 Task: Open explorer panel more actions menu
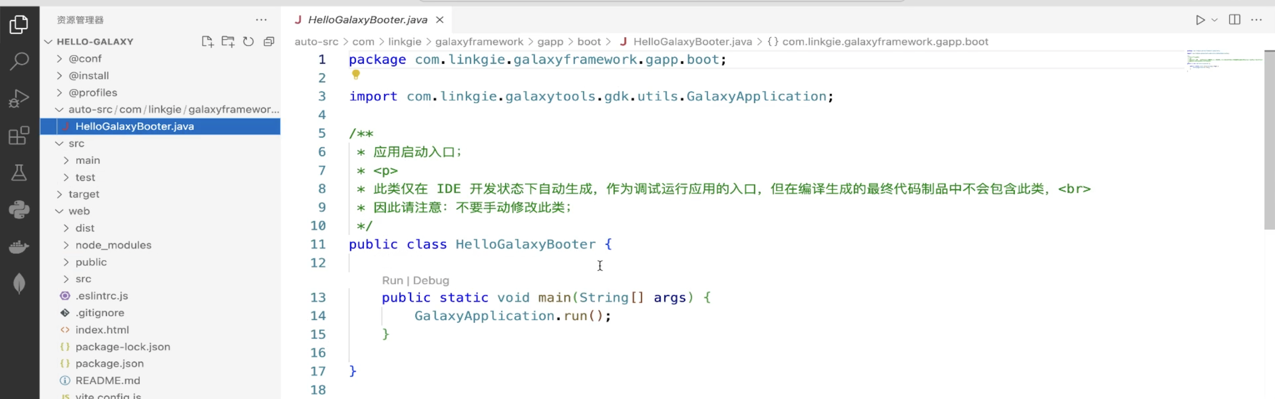tap(261, 20)
